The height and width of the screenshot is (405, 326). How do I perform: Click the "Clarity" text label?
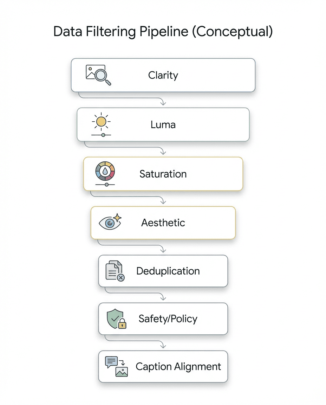pos(163,75)
